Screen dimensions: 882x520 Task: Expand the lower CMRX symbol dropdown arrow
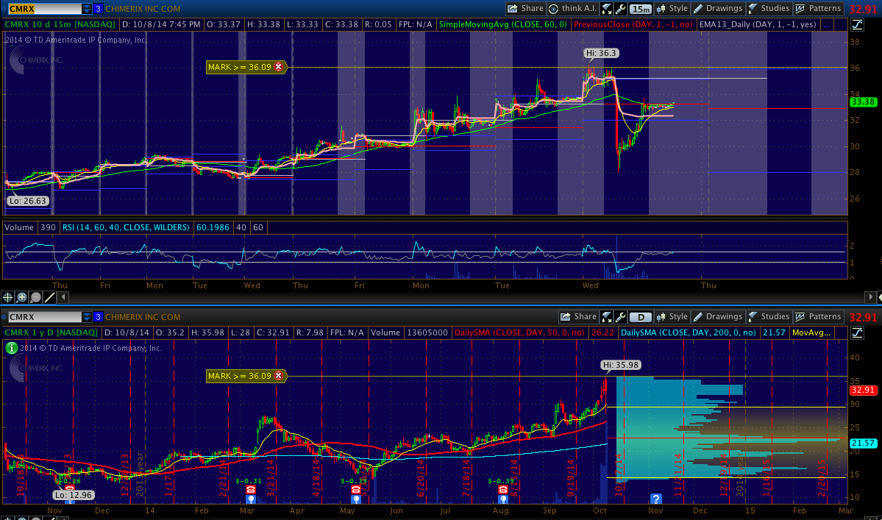click(87, 317)
